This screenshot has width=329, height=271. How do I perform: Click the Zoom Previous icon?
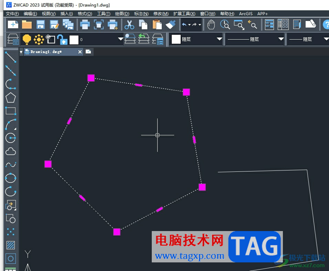click(252, 24)
